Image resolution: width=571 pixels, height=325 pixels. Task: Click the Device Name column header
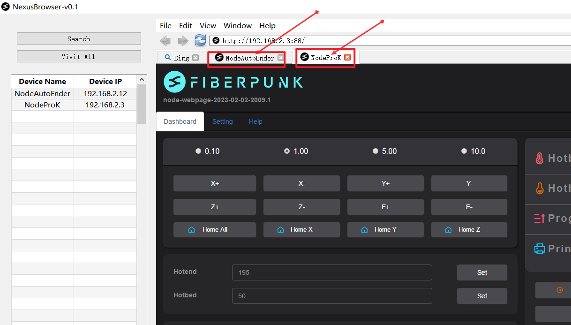pos(43,81)
